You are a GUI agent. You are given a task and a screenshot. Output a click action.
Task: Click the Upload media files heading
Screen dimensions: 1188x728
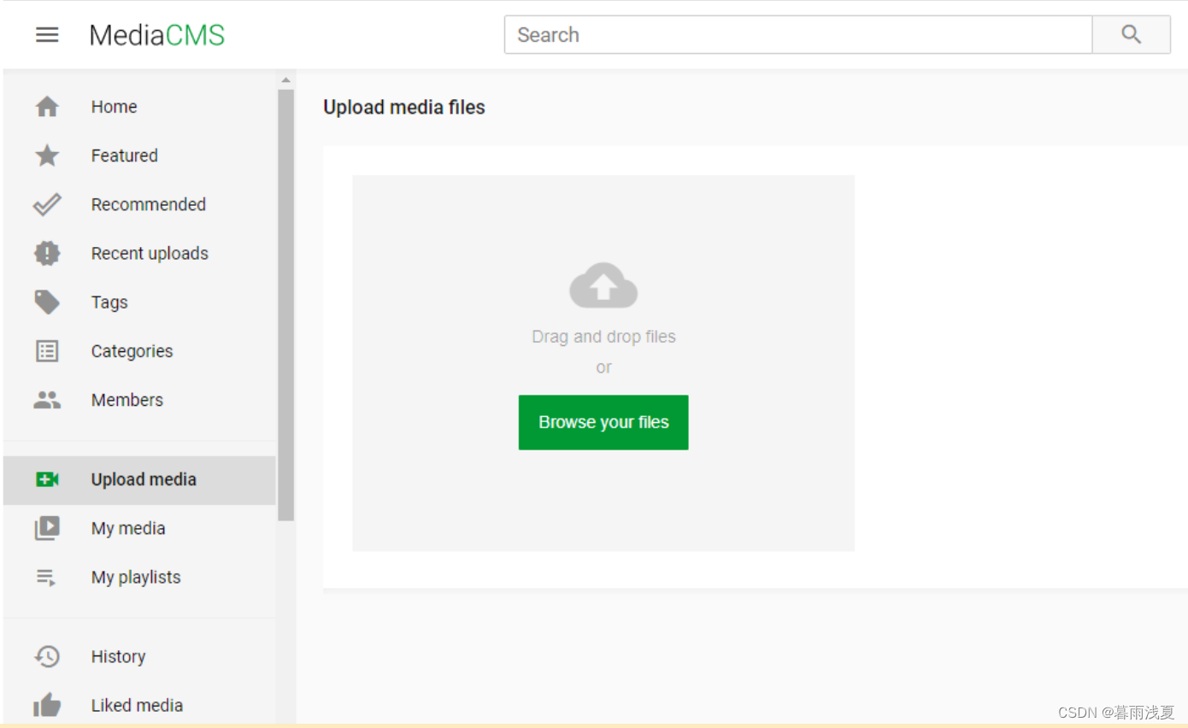point(404,108)
